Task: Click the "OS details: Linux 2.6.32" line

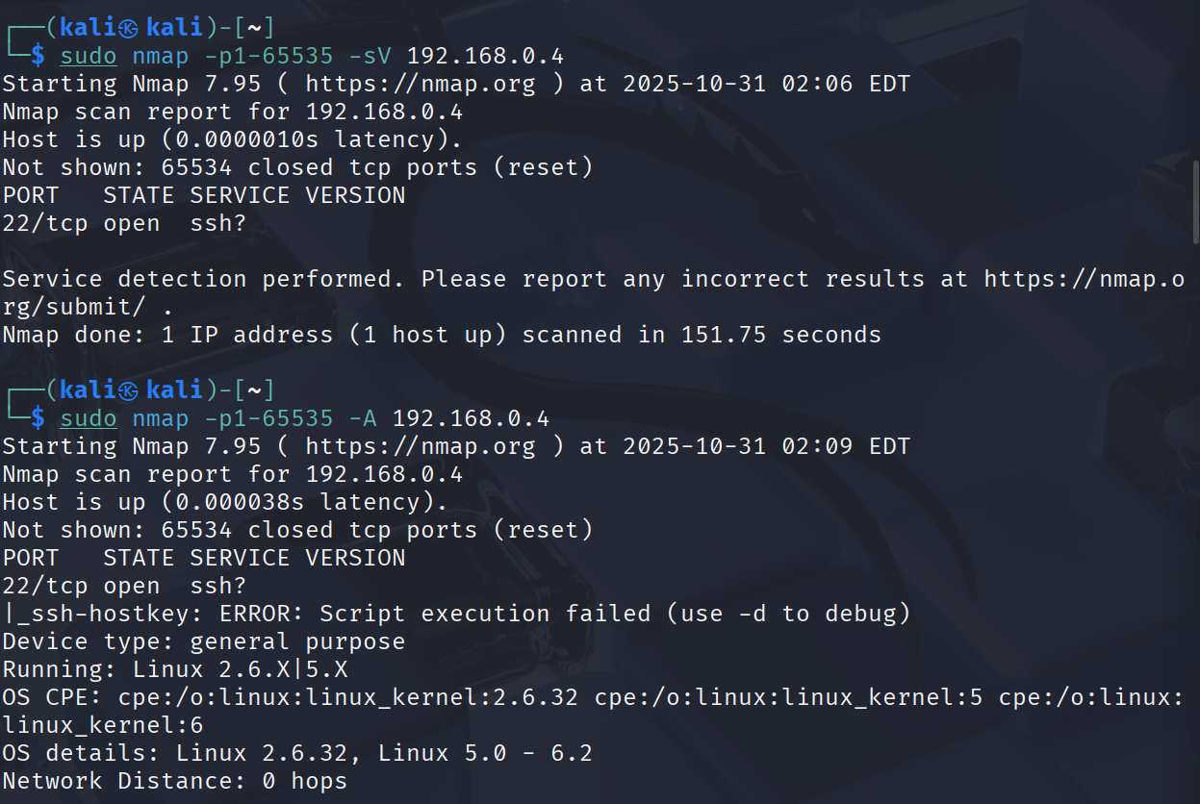Action: [x=297, y=753]
